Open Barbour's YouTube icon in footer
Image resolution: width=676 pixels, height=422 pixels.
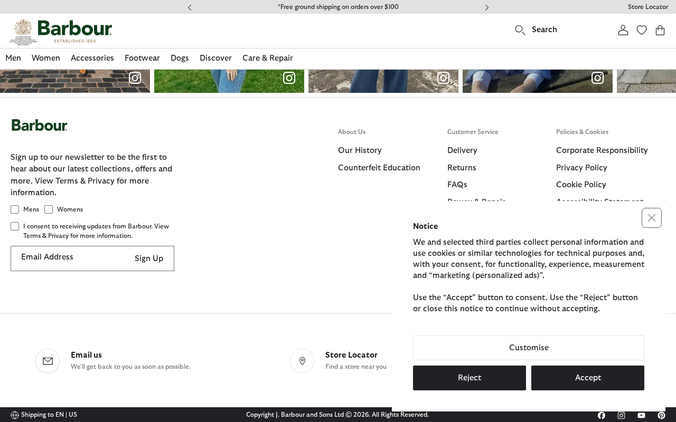[x=641, y=415]
